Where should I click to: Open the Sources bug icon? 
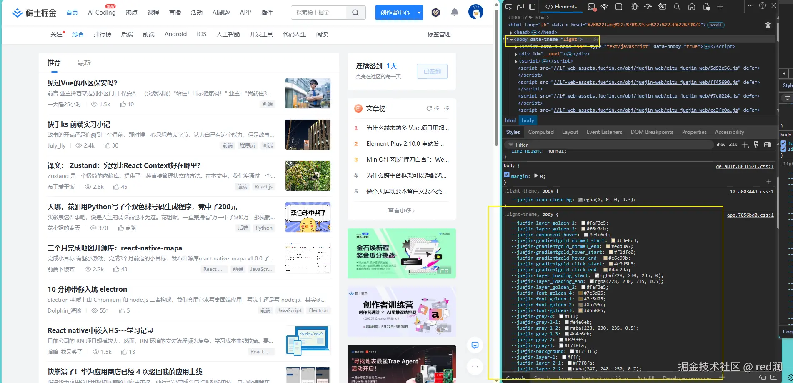point(635,7)
